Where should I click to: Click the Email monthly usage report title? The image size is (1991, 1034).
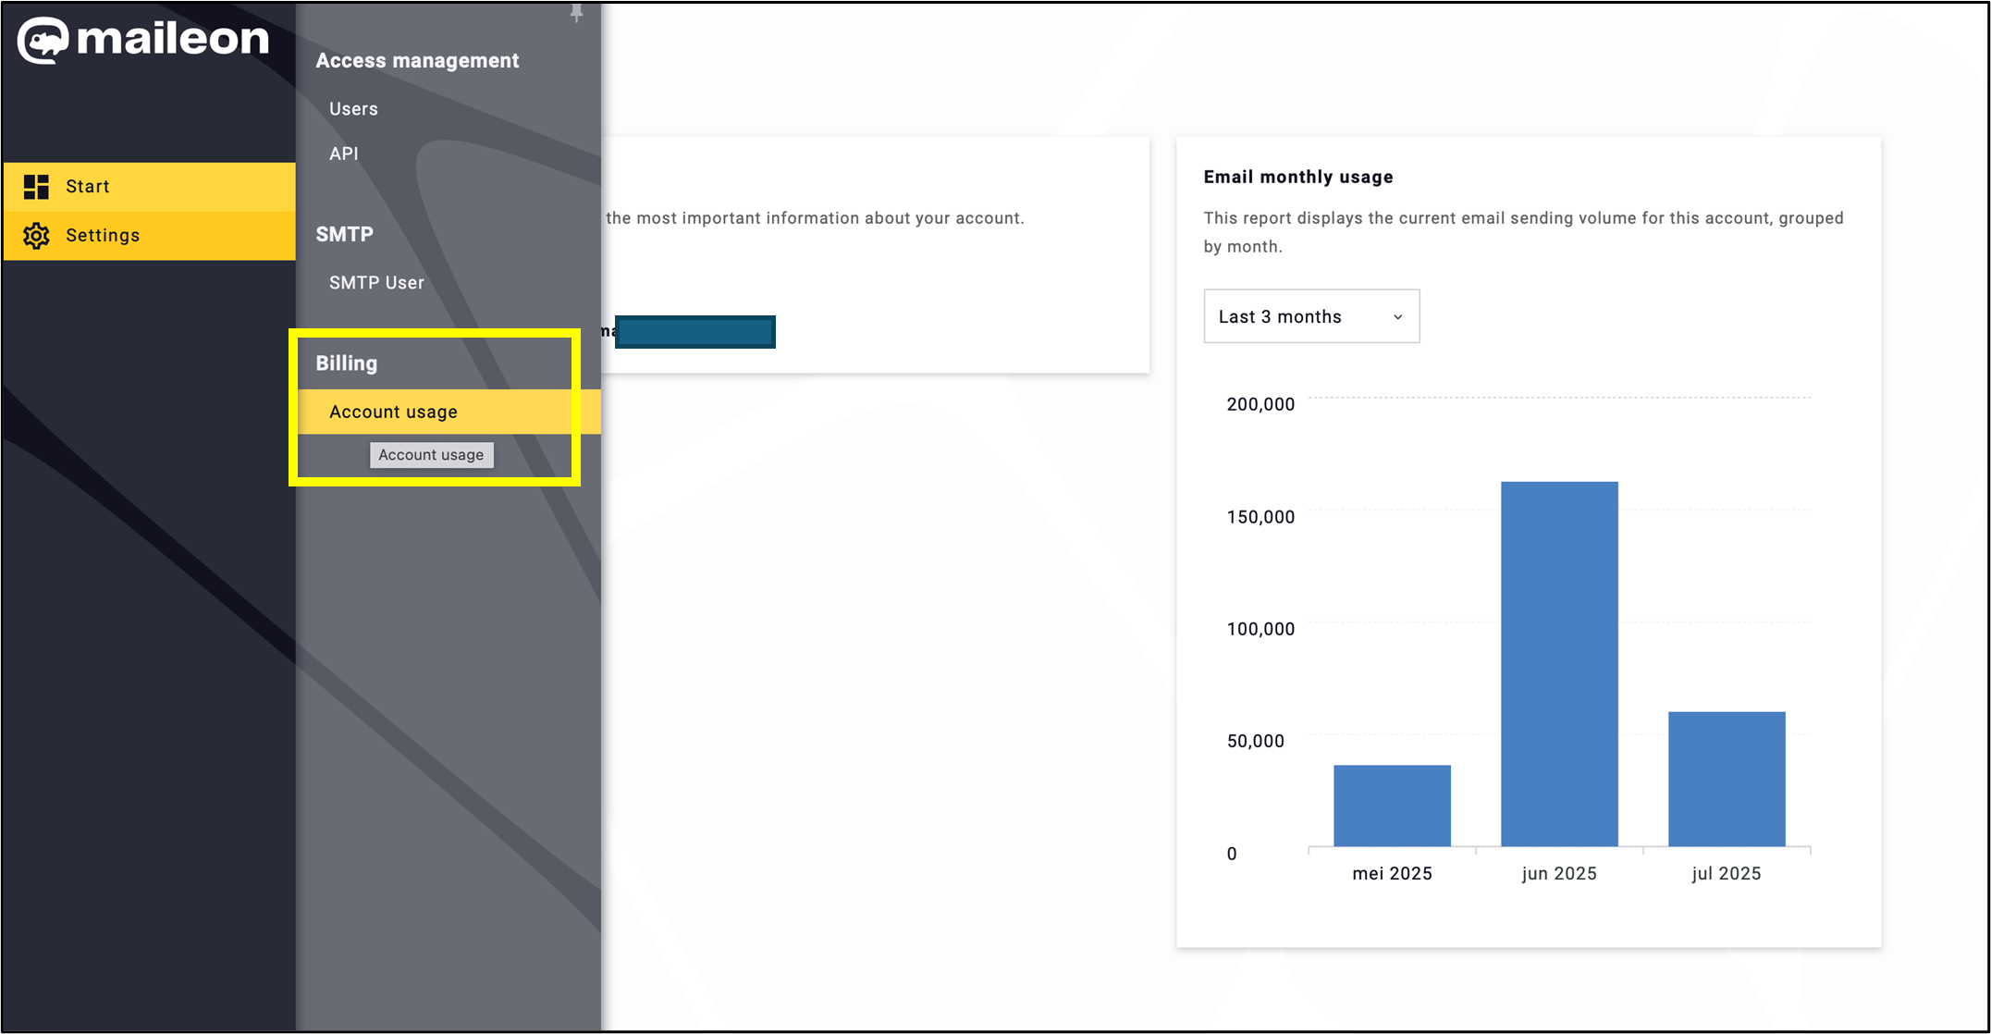click(x=1297, y=177)
